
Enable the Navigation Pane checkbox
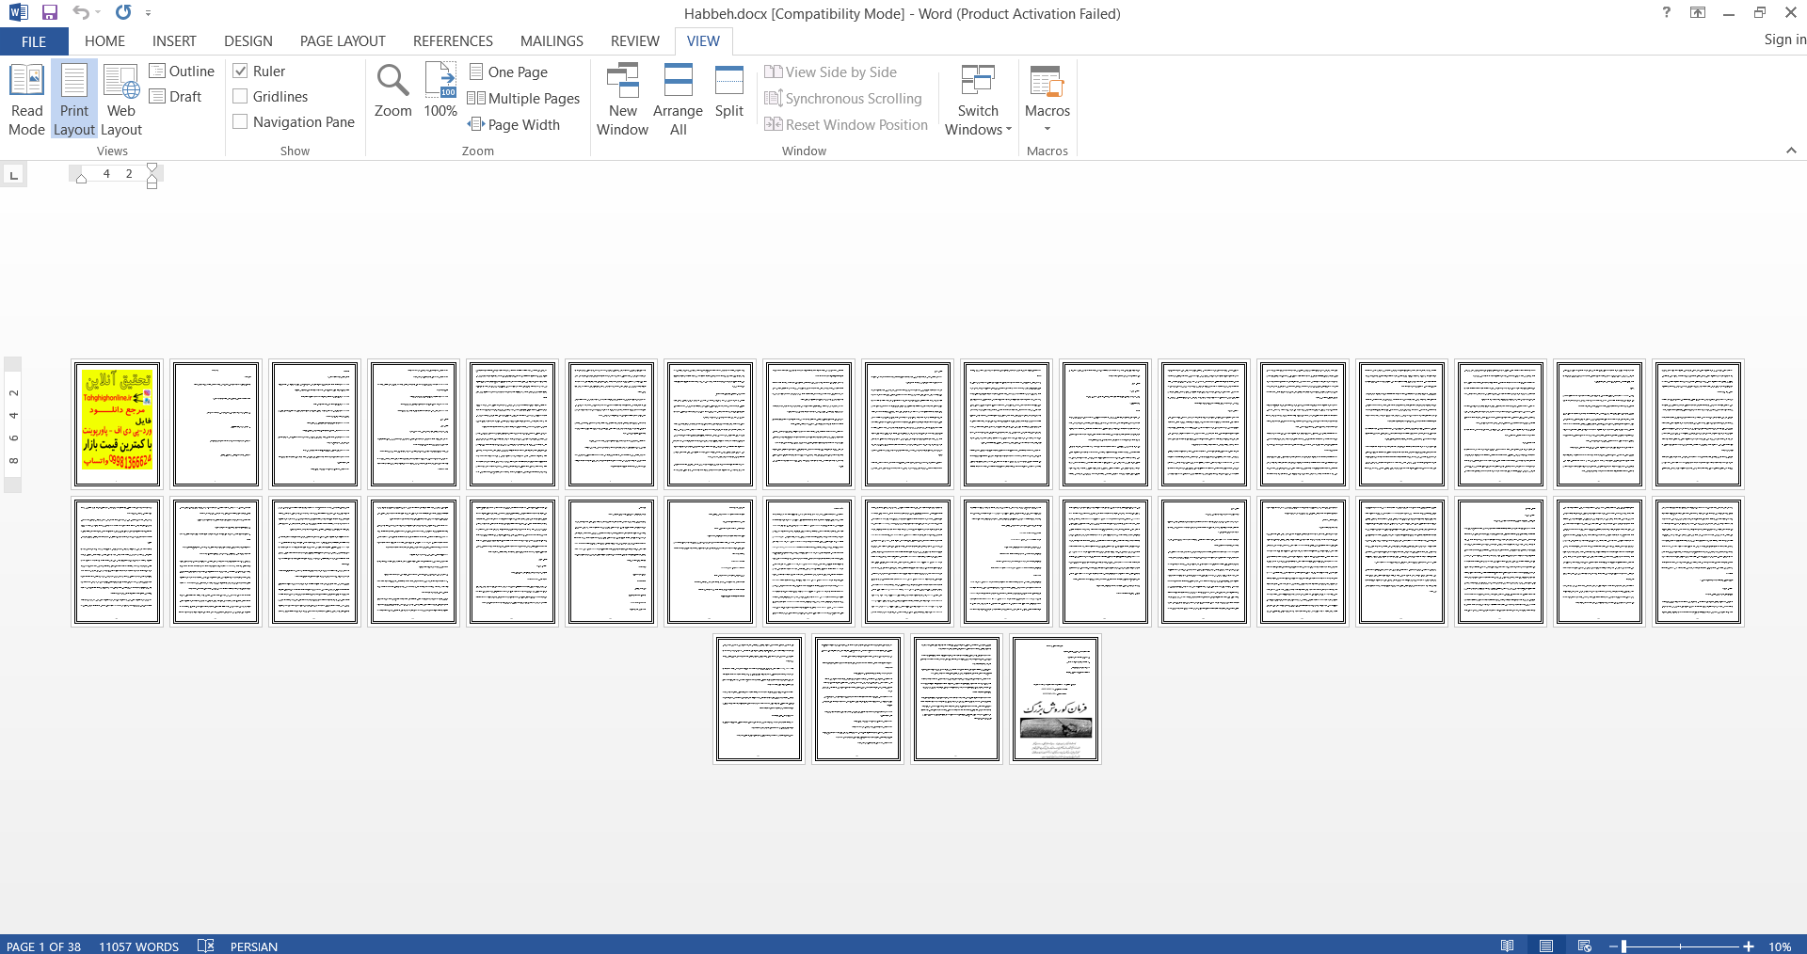(x=241, y=122)
